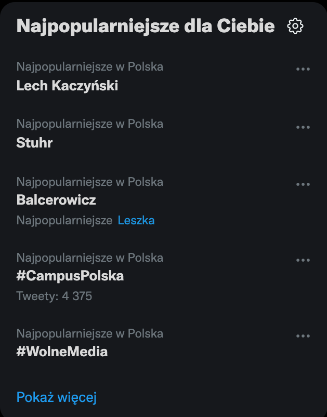Click the category label above #WolneMedia
This screenshot has height=417, width=327.
coord(89,333)
